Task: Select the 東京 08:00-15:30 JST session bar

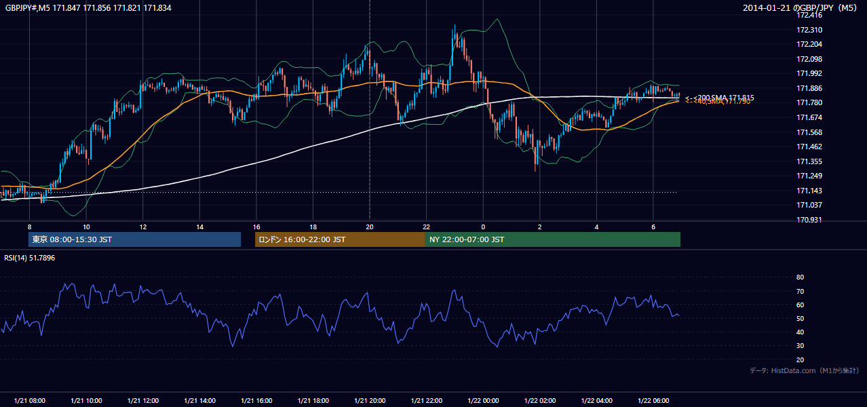Action: 134,239
